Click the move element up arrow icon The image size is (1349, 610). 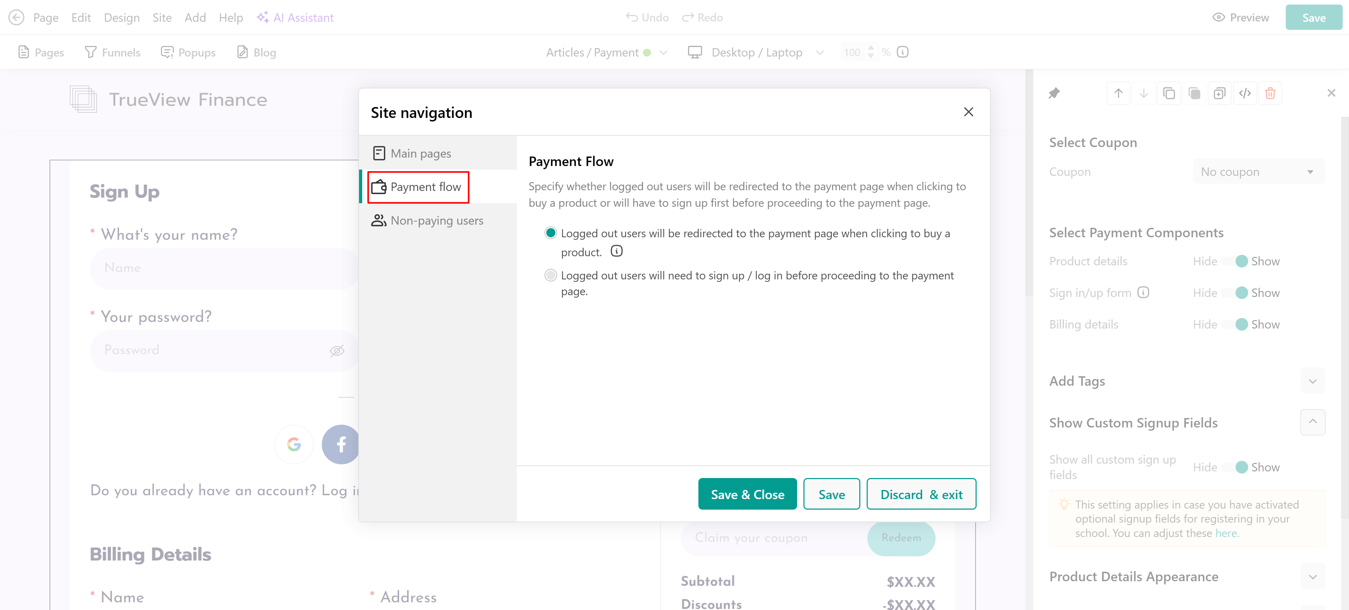tap(1118, 93)
